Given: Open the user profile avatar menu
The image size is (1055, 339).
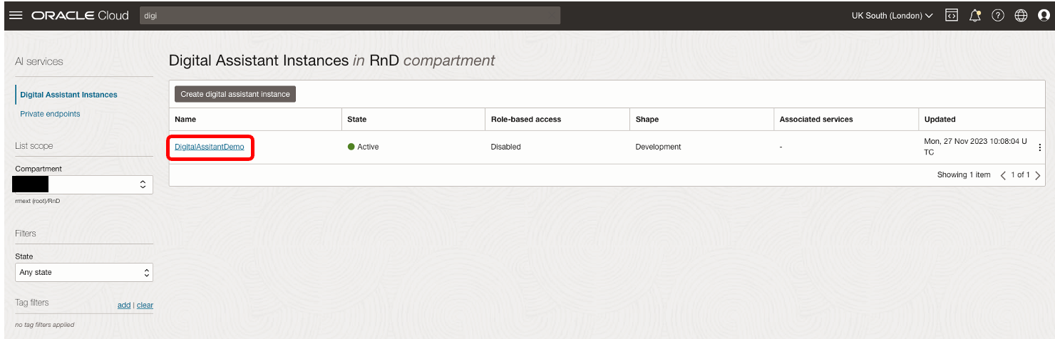Looking at the screenshot, I should (1044, 15).
